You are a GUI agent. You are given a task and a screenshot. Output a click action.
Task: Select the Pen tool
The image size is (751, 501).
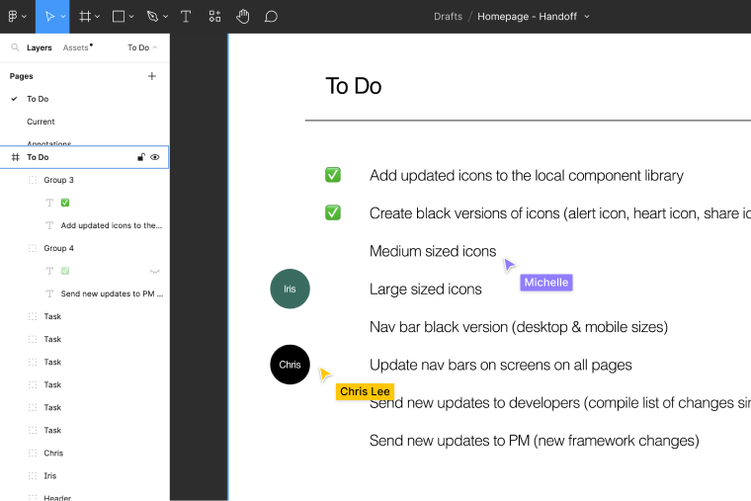[x=152, y=17]
